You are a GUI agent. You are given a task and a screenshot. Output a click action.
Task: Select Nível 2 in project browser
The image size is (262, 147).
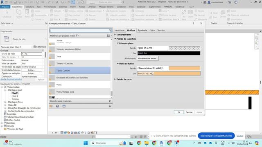(x=15, y=96)
